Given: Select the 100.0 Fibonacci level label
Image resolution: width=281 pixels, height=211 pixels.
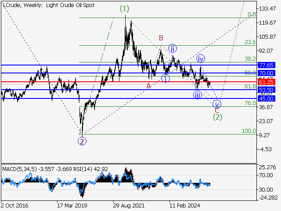Looking at the screenshot, I should coord(249,131).
